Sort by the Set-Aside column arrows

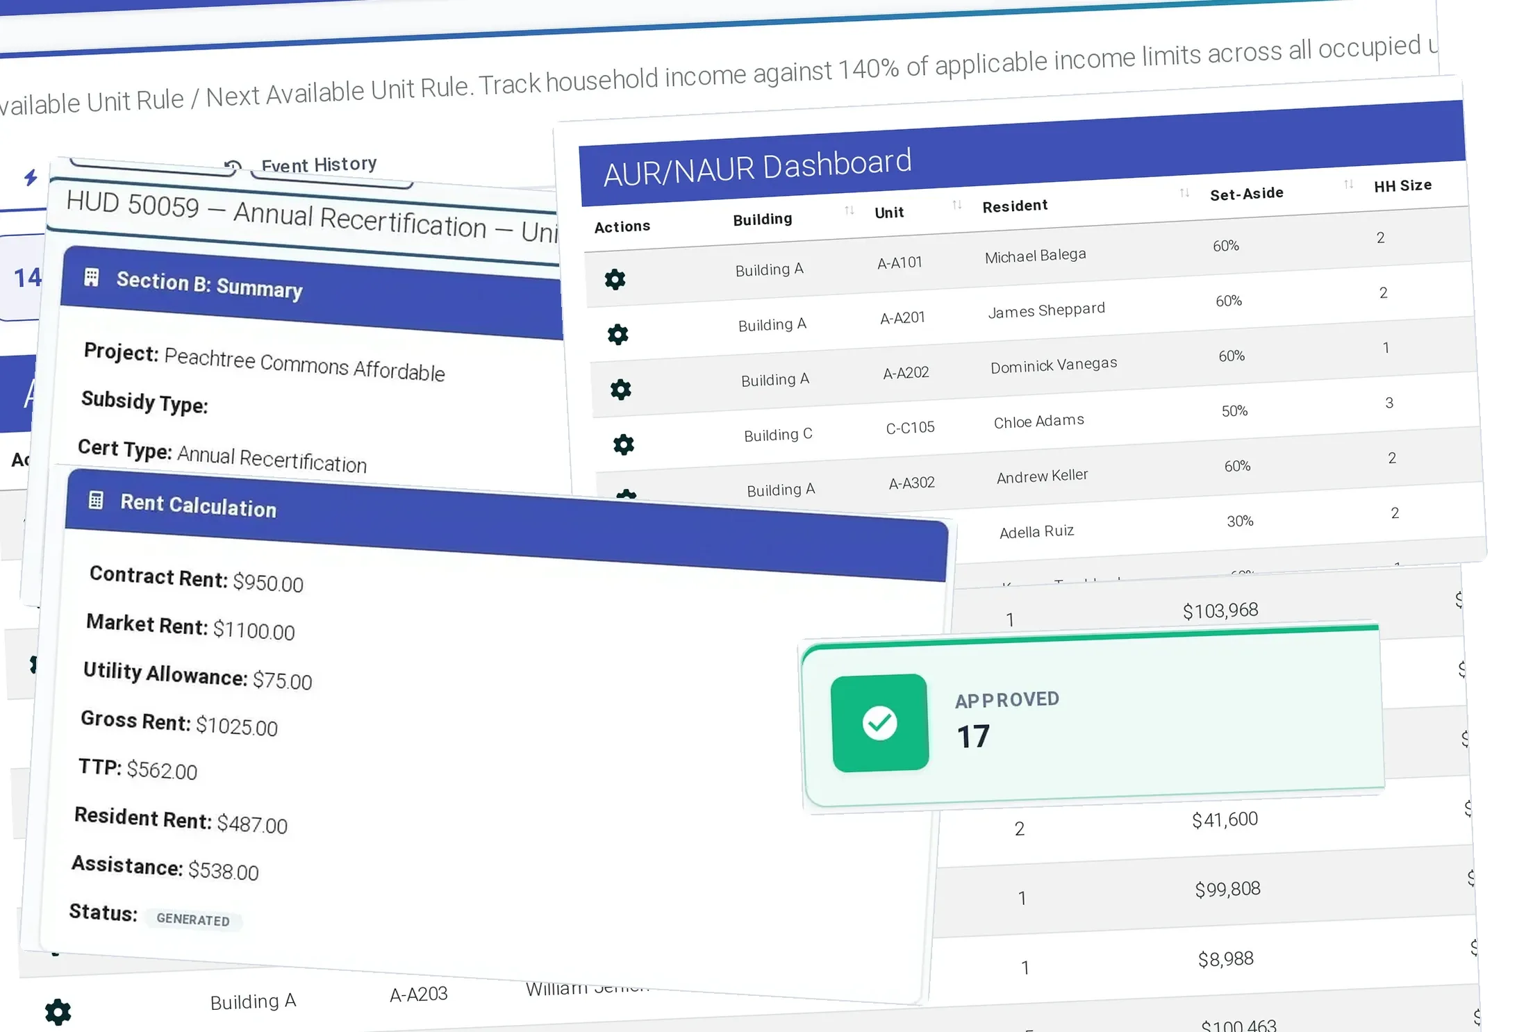coord(1349,184)
